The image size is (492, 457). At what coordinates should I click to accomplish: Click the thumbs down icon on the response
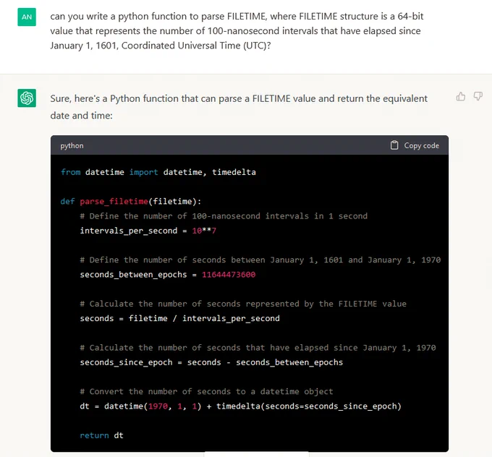(x=478, y=96)
